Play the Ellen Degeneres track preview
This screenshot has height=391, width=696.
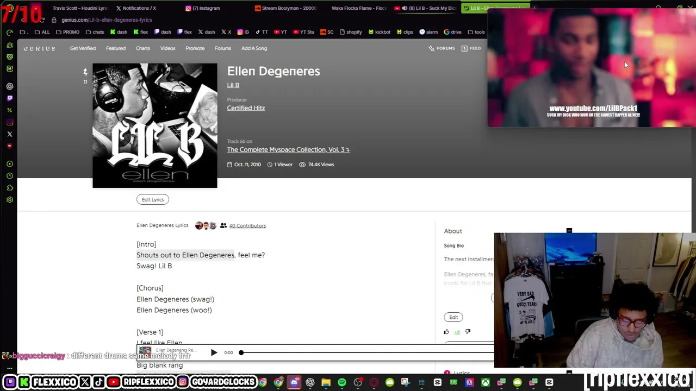coord(214,353)
